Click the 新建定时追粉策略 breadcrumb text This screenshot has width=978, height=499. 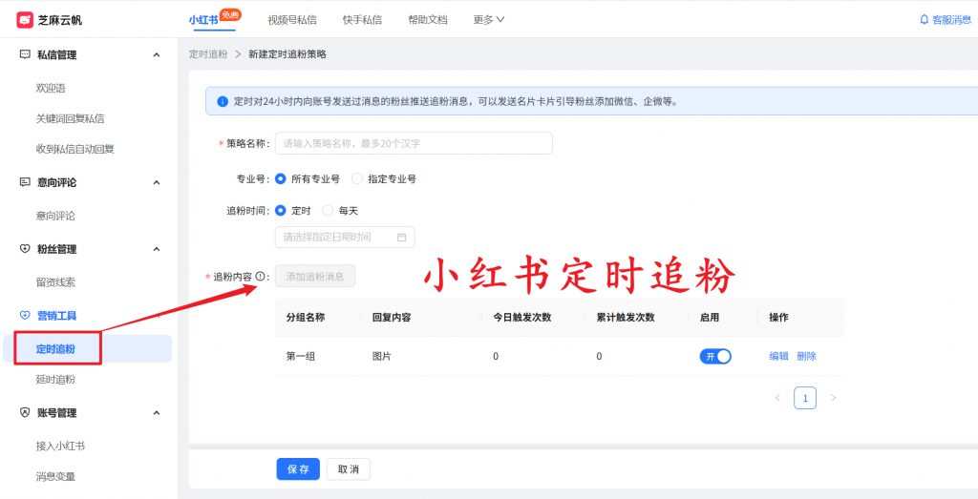point(287,54)
